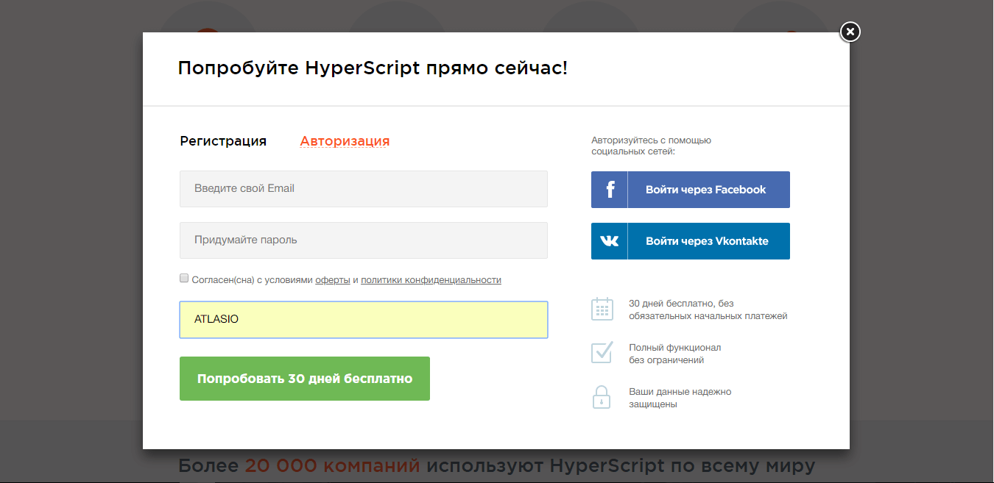Click the checkmark icon beside Полный функционал
This screenshot has height=483, width=994.
click(602, 353)
